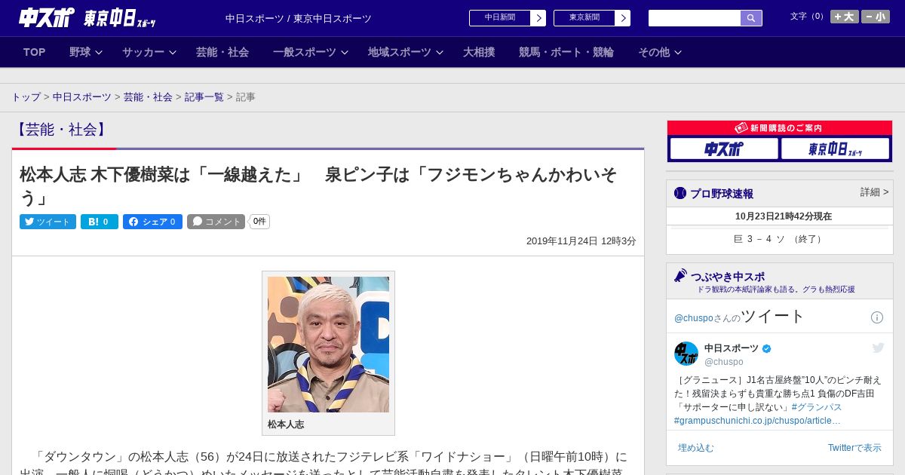
Task: Open the grampuschunichi.co.jp article link
Action: pyautogui.click(x=757, y=421)
